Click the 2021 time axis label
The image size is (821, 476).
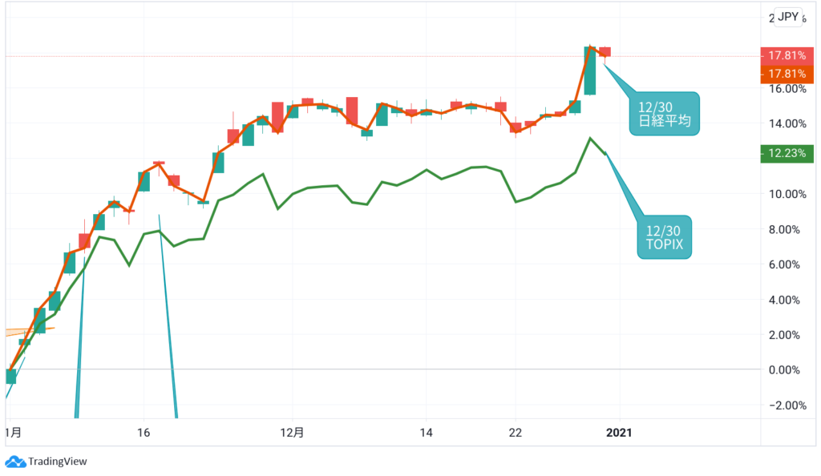[x=619, y=433]
